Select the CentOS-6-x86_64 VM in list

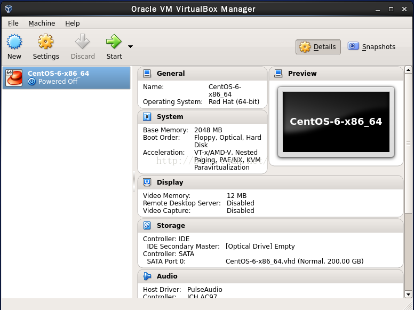pyautogui.click(x=66, y=77)
